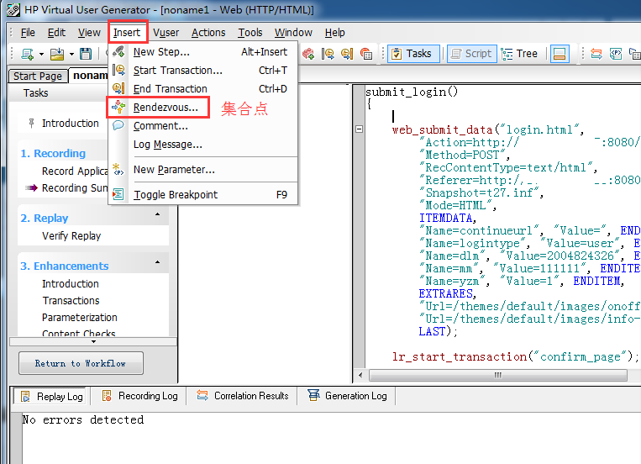Image resolution: width=641 pixels, height=464 pixels.
Task: Choose New Parameter... menu entry
Action: (203, 170)
